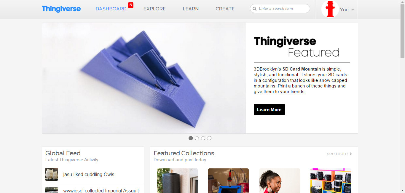
Task: Open the blue device collection thumbnail
Action: click(x=228, y=181)
